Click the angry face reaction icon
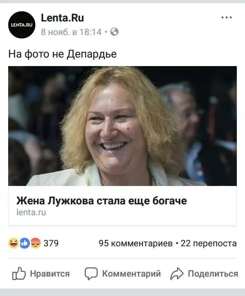 tap(36, 243)
